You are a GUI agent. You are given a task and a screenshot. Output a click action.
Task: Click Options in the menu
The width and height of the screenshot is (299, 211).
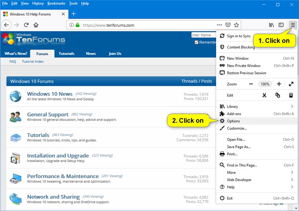[x=257, y=121]
